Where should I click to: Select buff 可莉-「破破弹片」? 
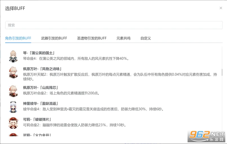click(37, 119)
